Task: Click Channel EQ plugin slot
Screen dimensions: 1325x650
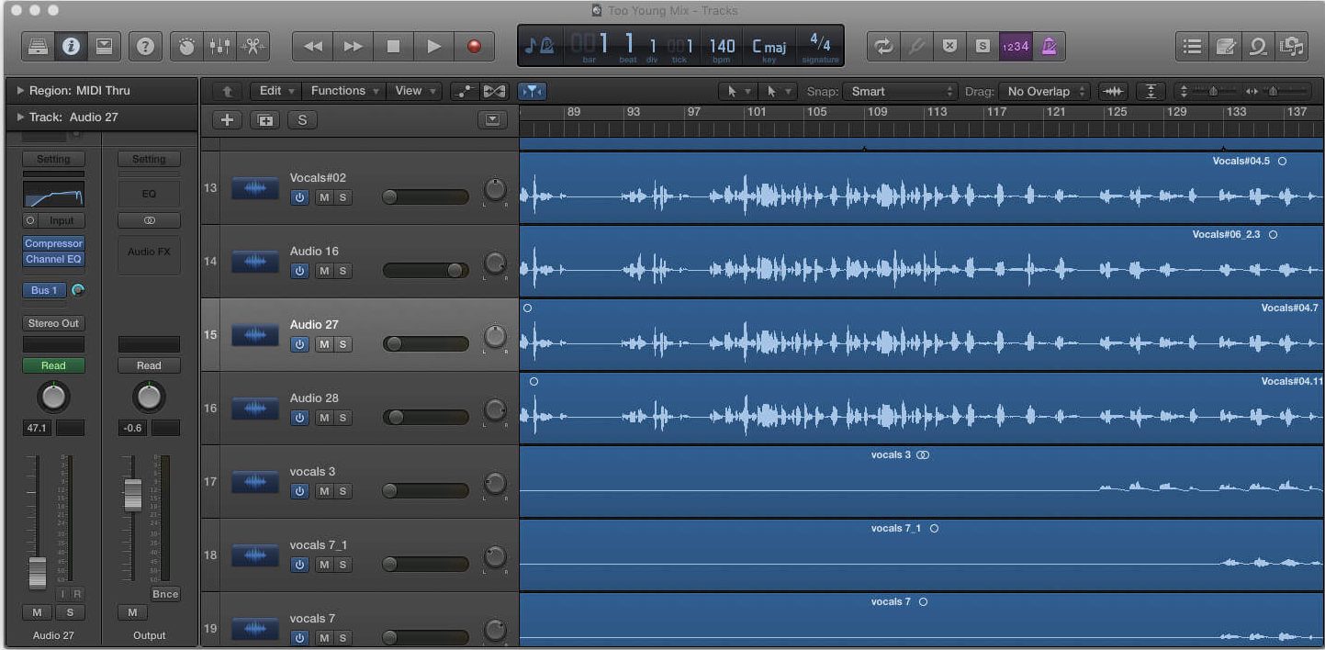Action: tap(53, 259)
